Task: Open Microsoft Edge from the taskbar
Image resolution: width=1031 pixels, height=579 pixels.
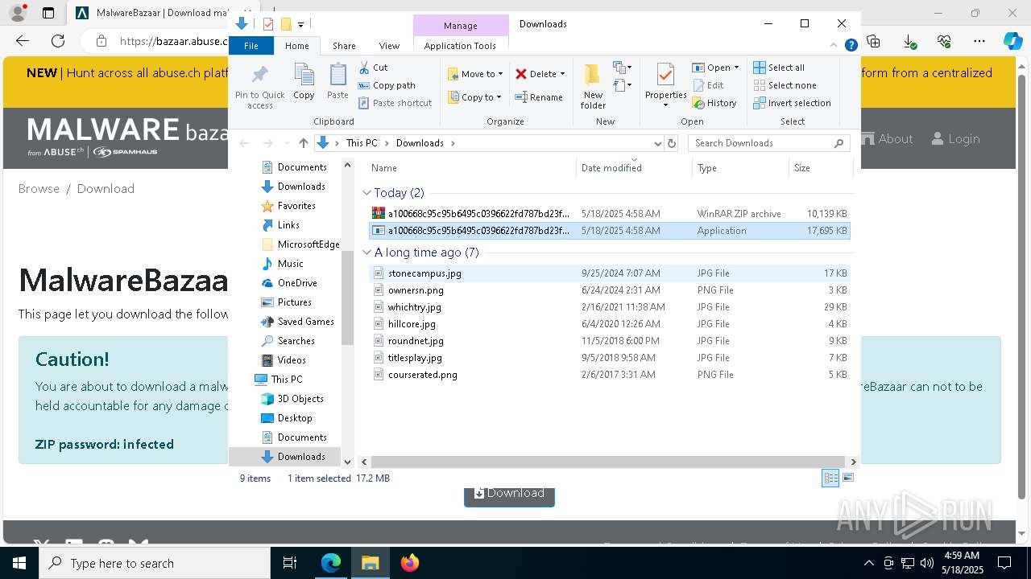Action: pos(331,563)
